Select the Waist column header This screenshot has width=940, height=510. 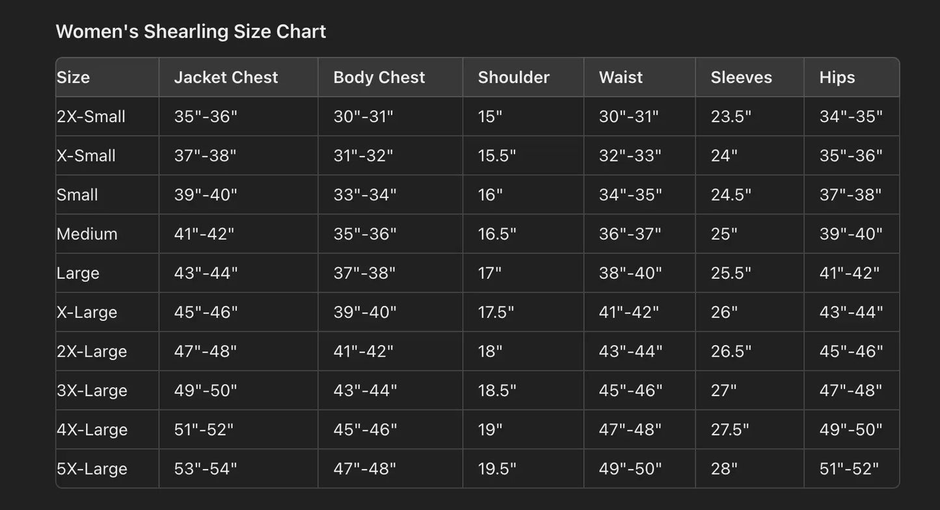pos(621,77)
